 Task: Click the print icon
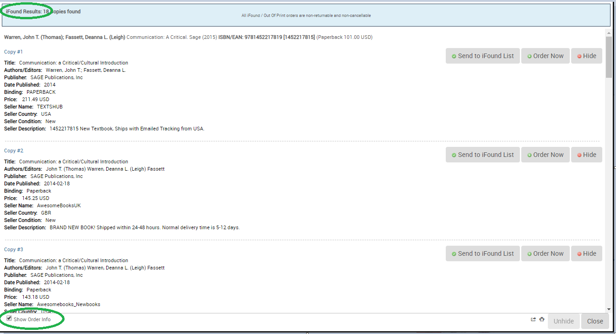tap(542, 319)
